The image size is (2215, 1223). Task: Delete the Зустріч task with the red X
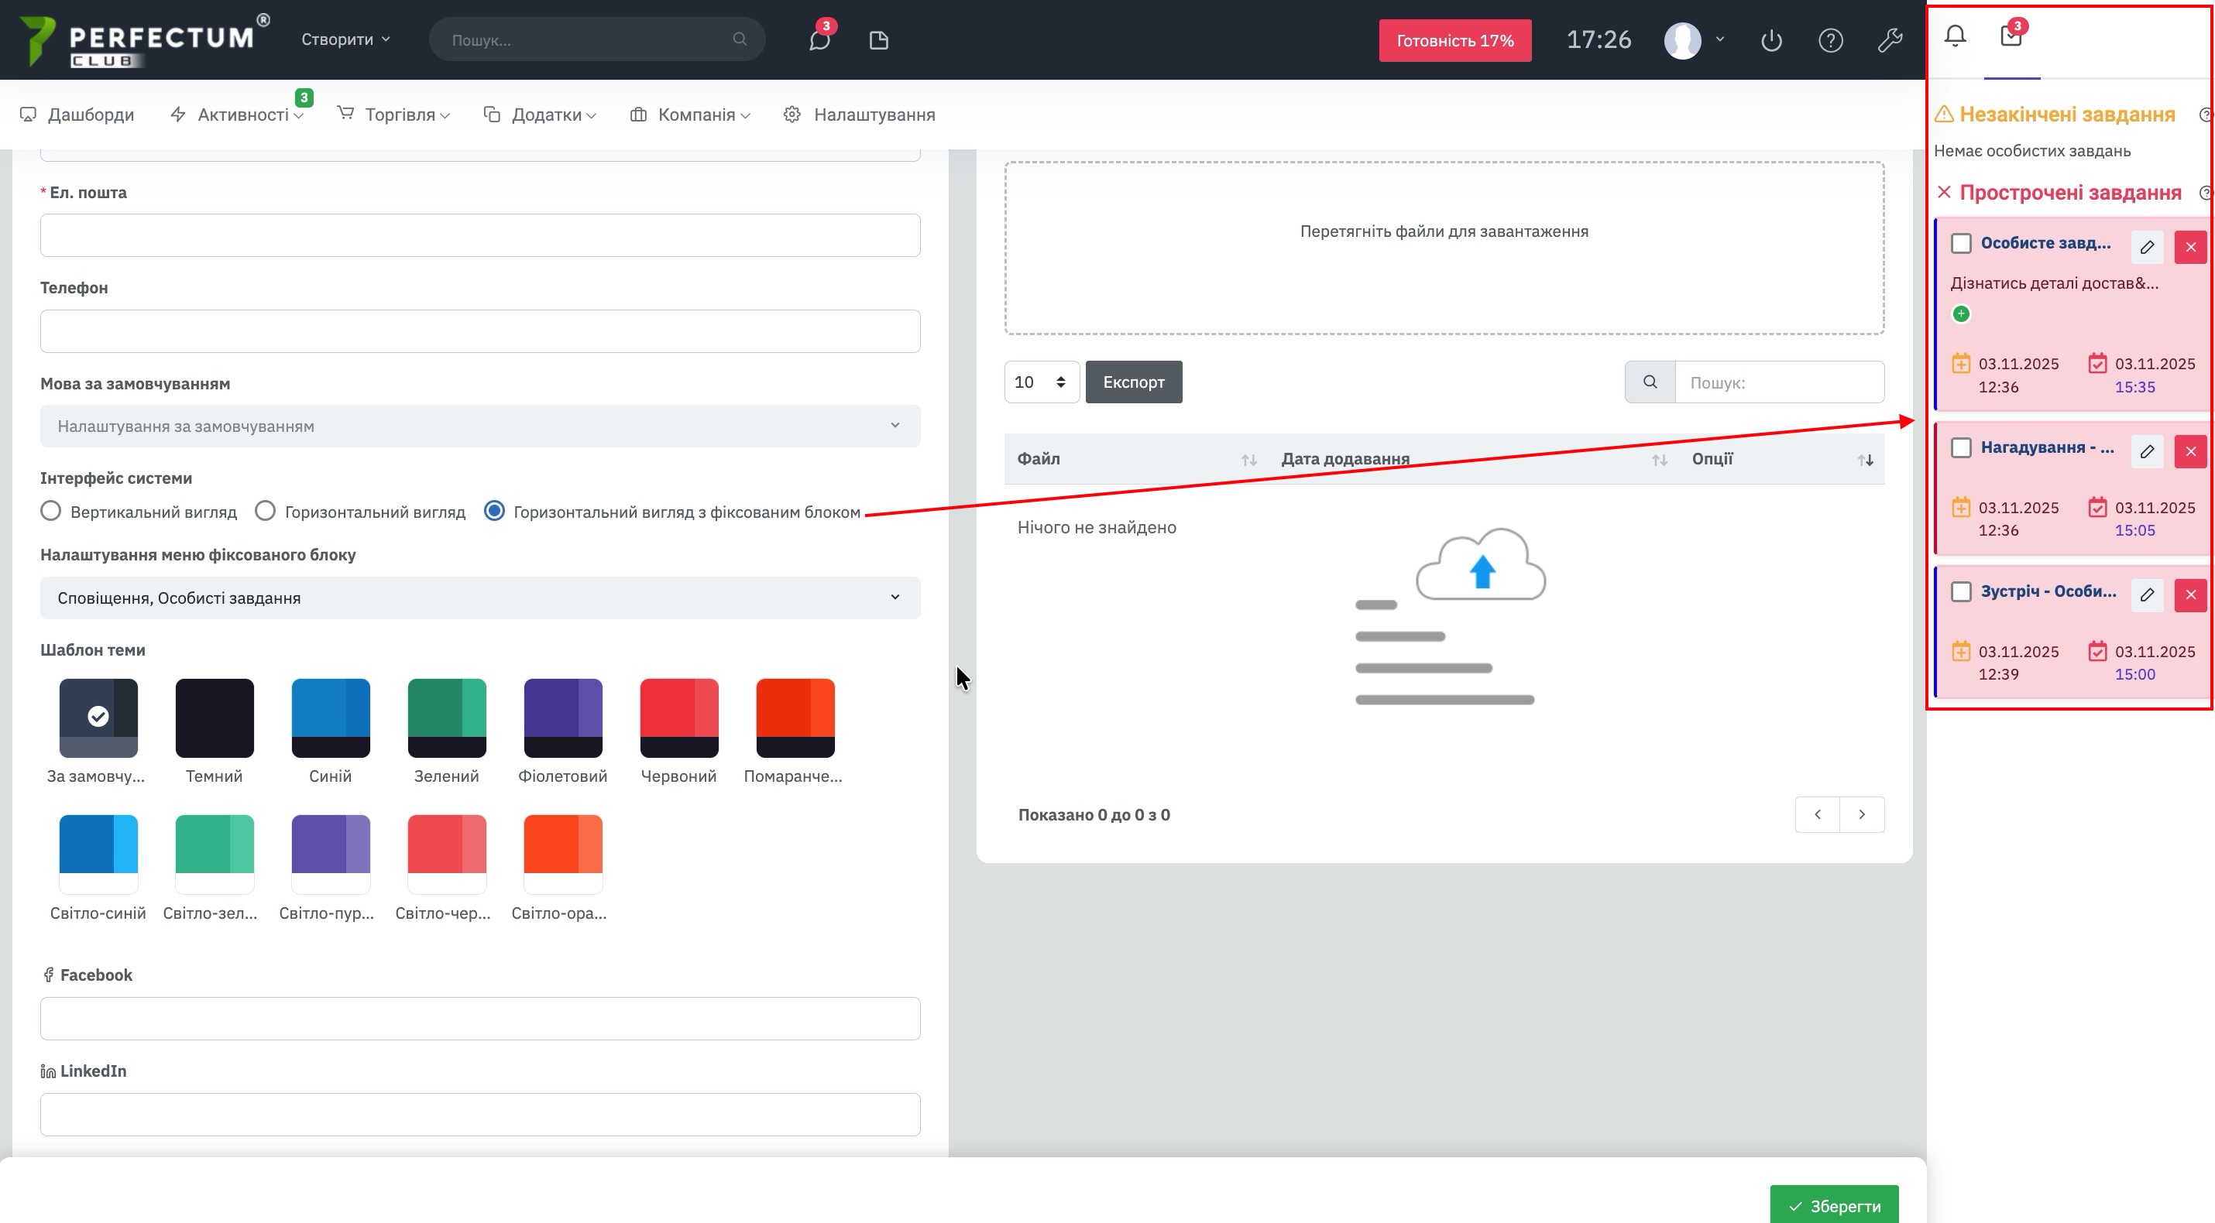2190,594
